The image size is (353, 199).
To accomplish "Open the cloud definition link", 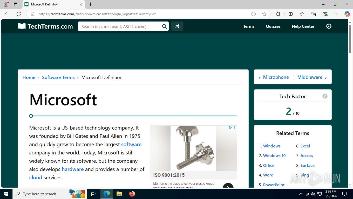I will pyautogui.click(x=36, y=177).
